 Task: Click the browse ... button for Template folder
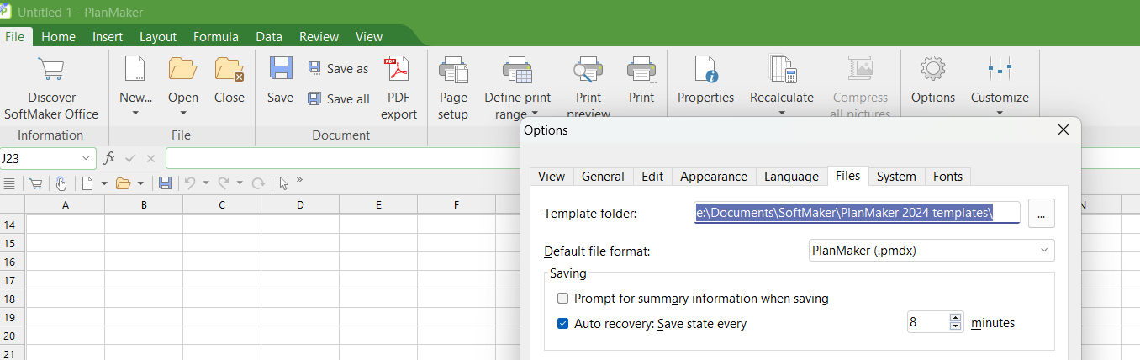point(1041,214)
